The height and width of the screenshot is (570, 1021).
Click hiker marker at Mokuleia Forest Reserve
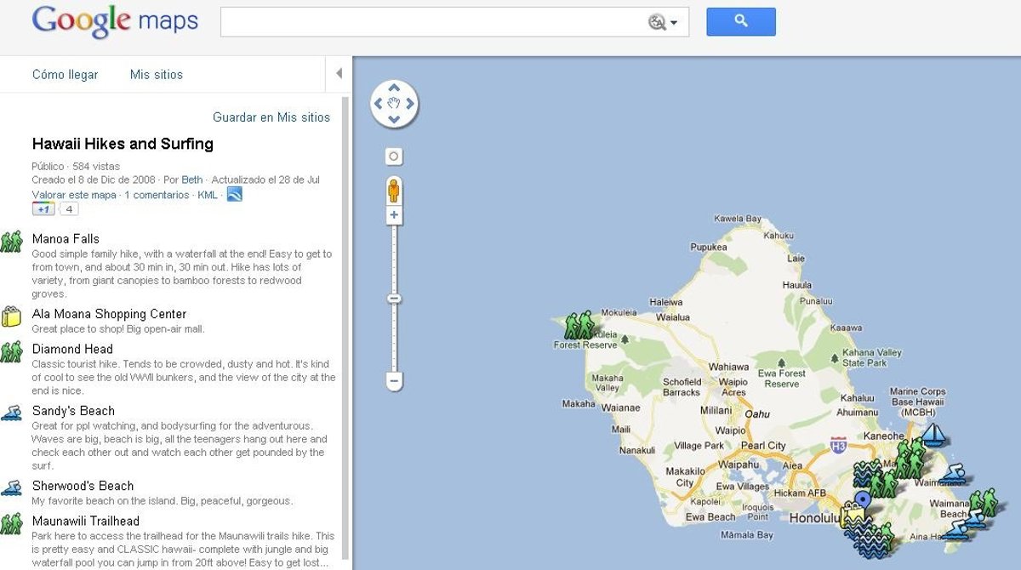pos(580,324)
